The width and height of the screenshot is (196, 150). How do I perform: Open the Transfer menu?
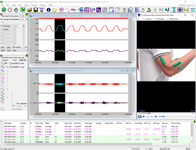pyautogui.click(x=34, y=5)
